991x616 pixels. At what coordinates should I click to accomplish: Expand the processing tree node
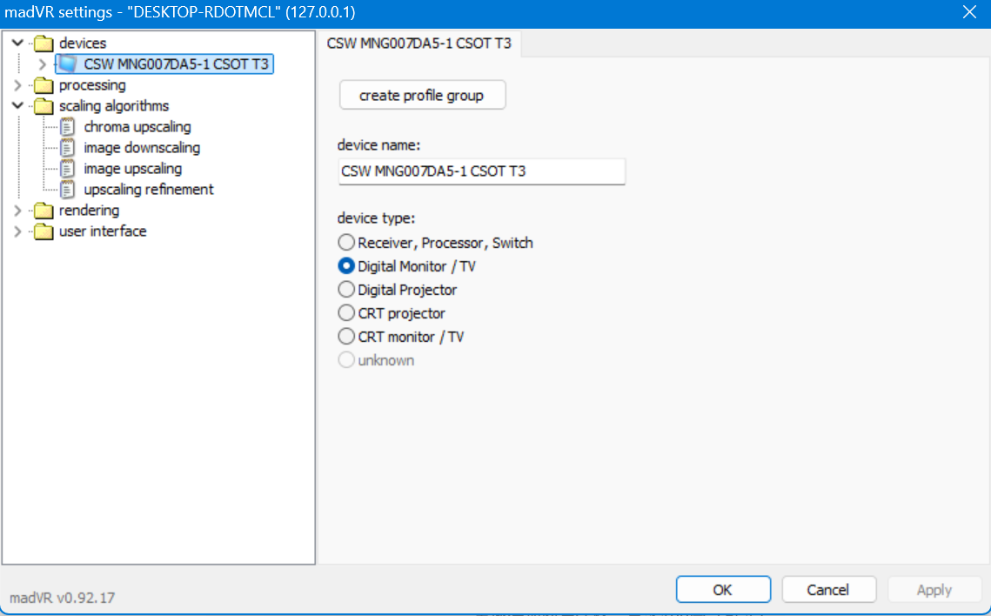click(17, 85)
